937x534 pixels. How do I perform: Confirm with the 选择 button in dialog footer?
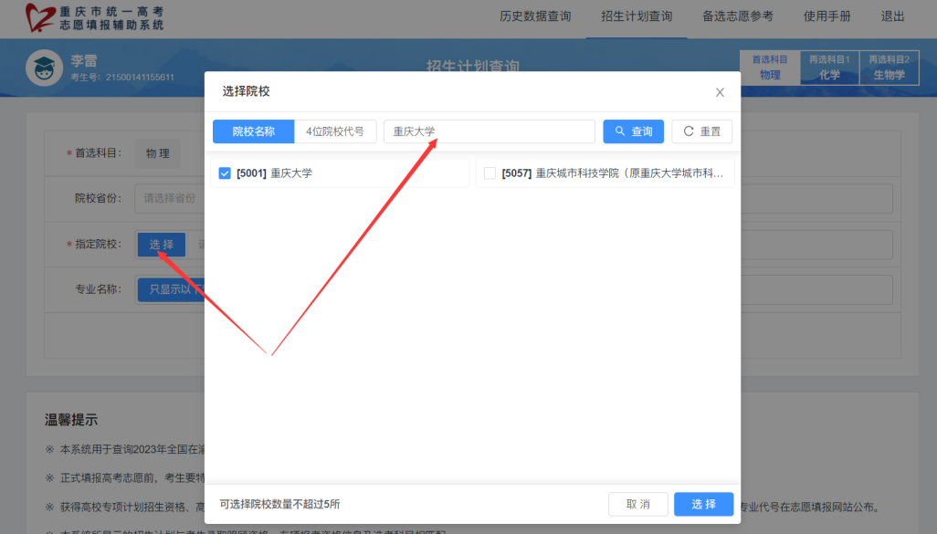703,505
